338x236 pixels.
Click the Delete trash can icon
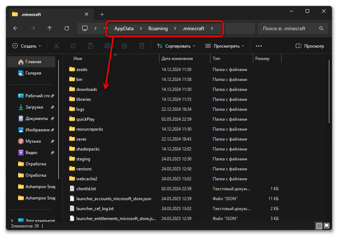(x=142, y=46)
